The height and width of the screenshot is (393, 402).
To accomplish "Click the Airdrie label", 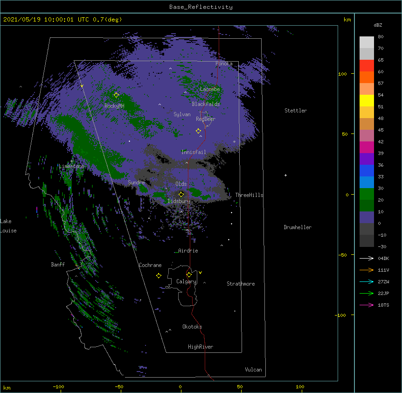I will (188, 251).
